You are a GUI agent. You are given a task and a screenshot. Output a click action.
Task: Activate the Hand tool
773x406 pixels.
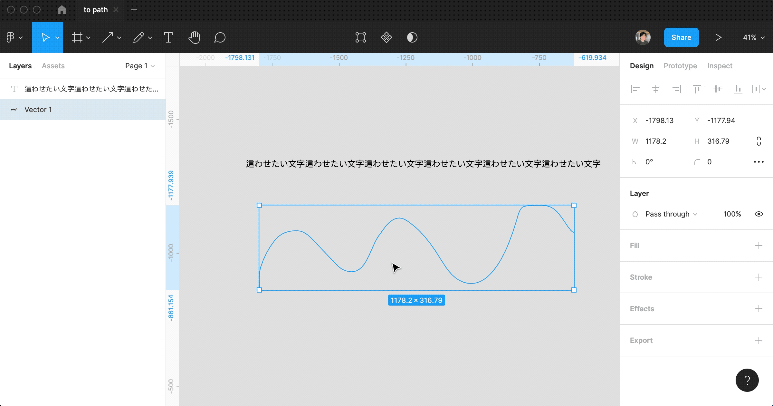(194, 37)
